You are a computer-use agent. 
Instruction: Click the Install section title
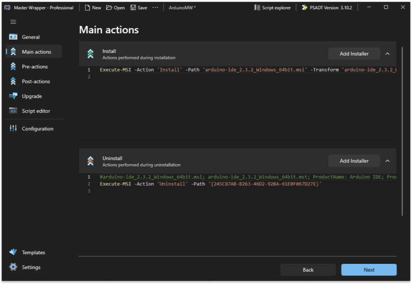click(109, 51)
